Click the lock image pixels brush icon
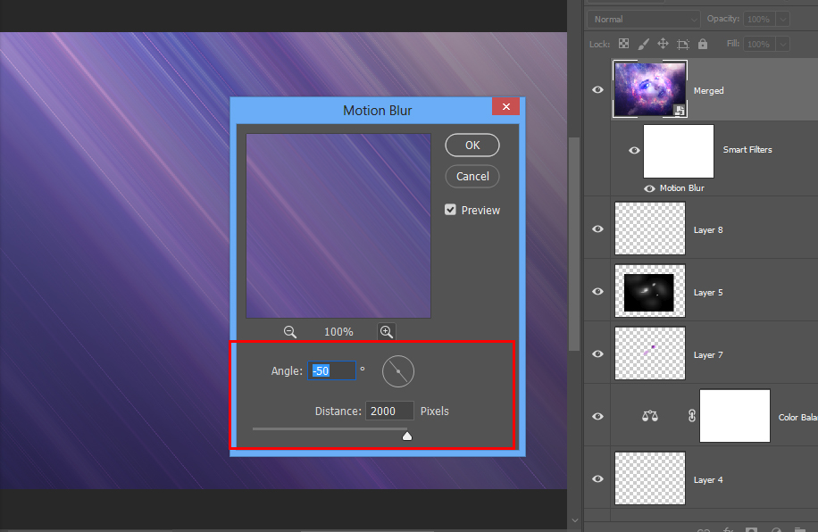The height and width of the screenshot is (532, 818). (643, 44)
